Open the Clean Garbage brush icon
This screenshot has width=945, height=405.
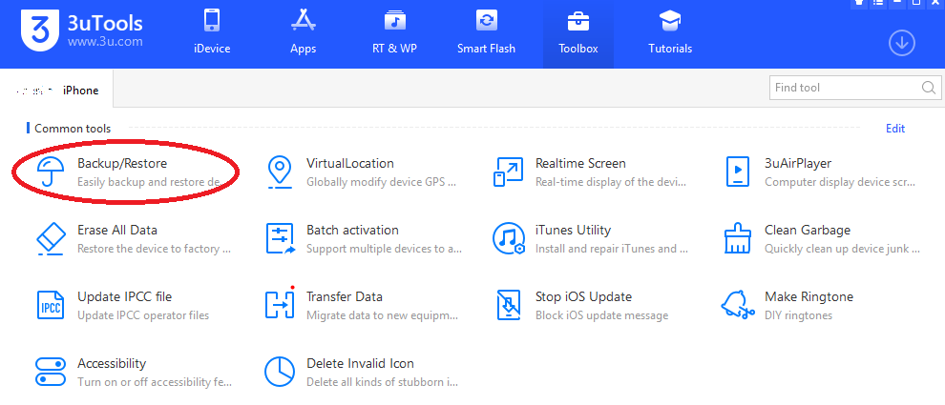pos(738,239)
